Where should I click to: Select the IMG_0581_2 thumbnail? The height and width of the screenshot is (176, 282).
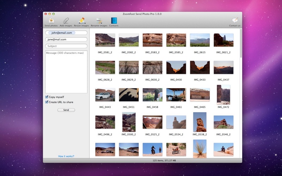105,40
